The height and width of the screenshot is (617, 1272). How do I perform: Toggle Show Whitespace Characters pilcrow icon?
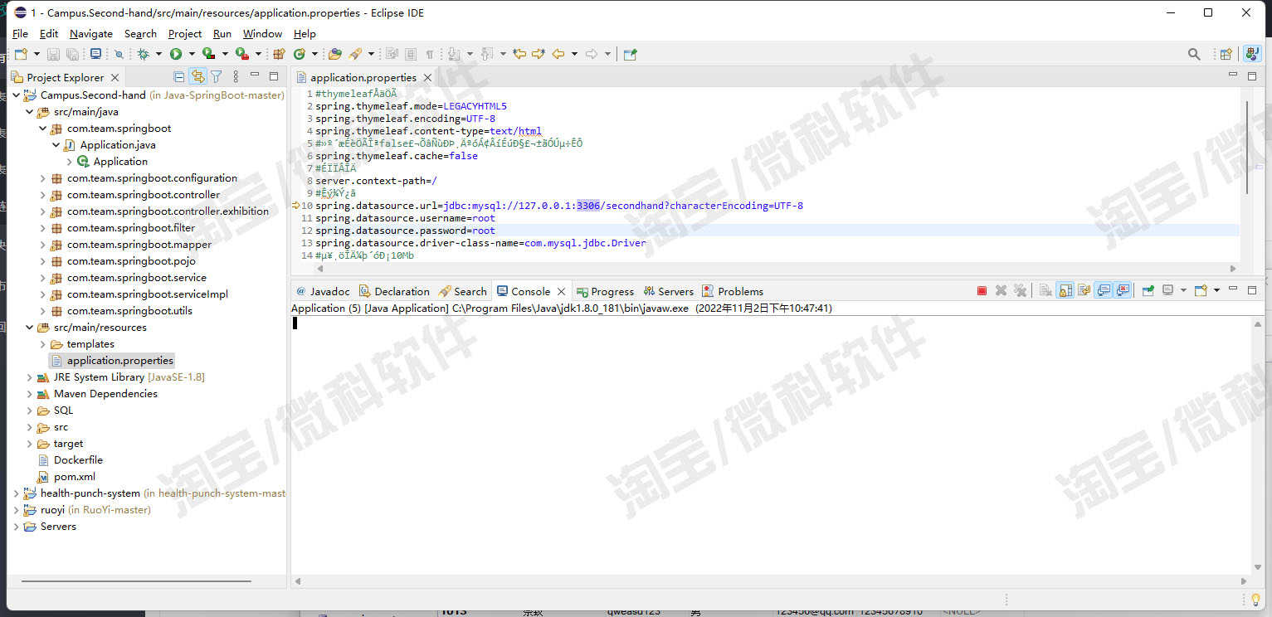[429, 54]
